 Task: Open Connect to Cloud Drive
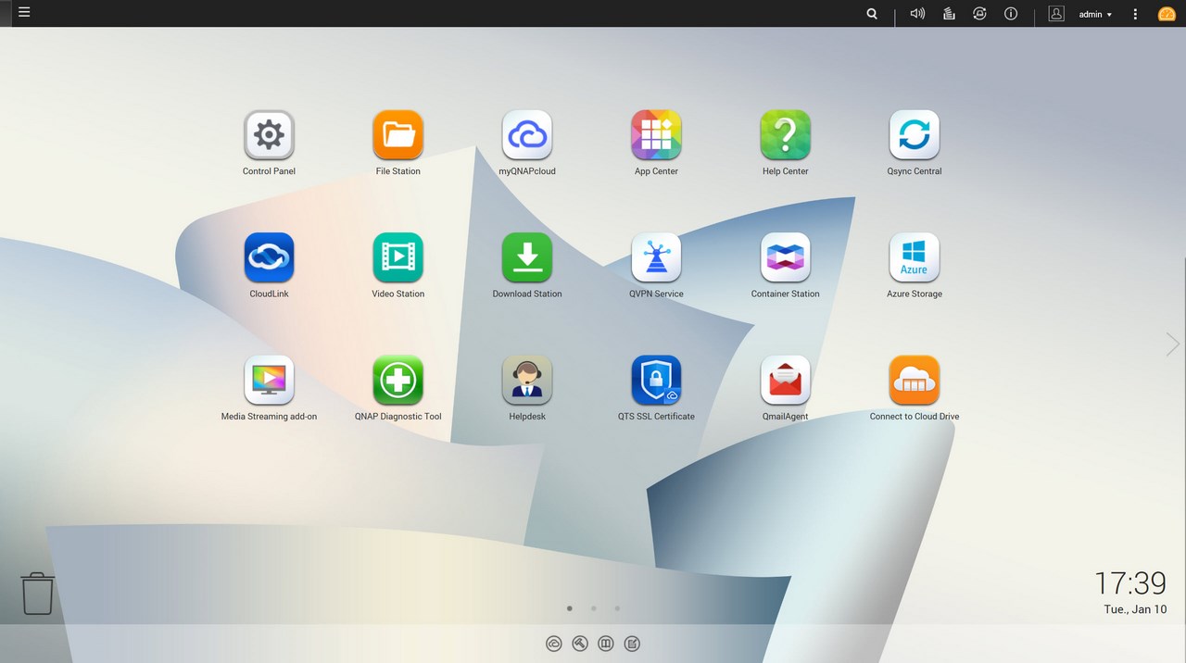click(915, 381)
